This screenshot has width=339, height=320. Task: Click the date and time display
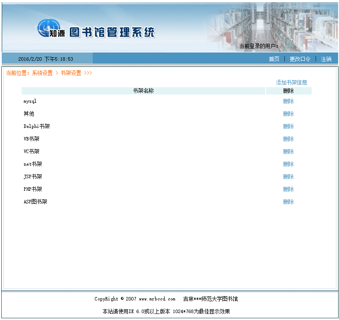pyautogui.click(x=46, y=59)
